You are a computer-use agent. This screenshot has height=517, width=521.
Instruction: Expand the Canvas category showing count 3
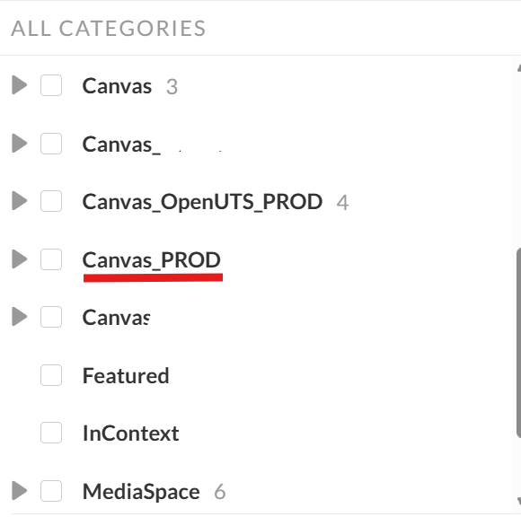click(19, 85)
